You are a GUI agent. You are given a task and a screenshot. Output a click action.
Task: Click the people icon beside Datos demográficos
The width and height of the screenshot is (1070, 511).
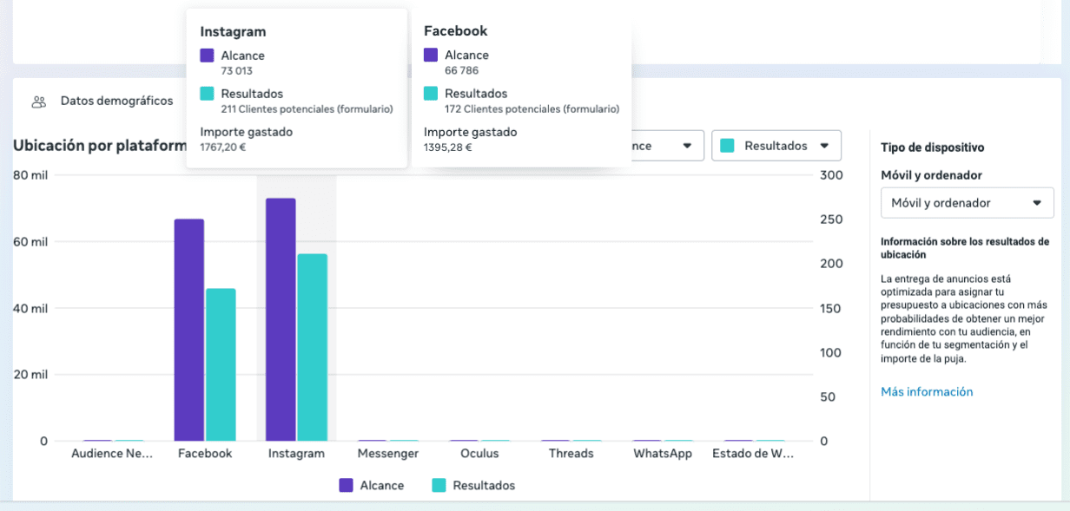(38, 102)
